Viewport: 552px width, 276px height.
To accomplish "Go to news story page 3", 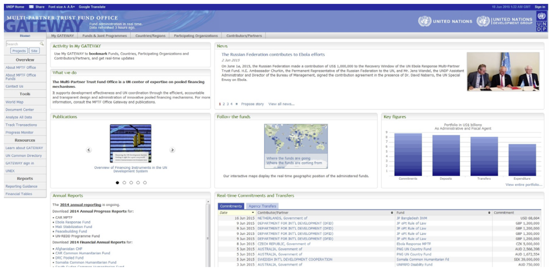I will pyautogui.click(x=227, y=104).
